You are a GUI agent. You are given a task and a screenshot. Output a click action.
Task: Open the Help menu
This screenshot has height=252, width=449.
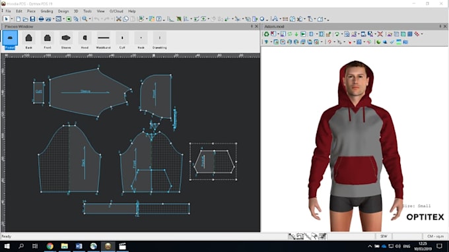[x=131, y=11]
